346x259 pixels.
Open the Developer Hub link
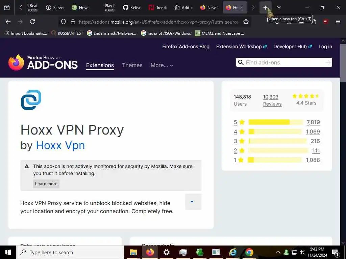pyautogui.click(x=293, y=47)
